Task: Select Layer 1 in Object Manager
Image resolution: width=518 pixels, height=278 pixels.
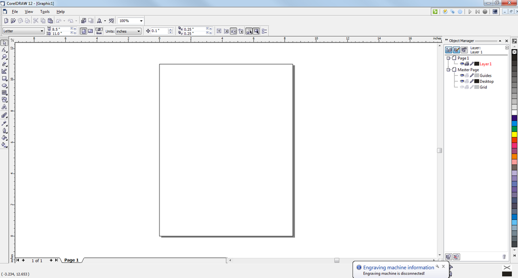Action: point(486,64)
